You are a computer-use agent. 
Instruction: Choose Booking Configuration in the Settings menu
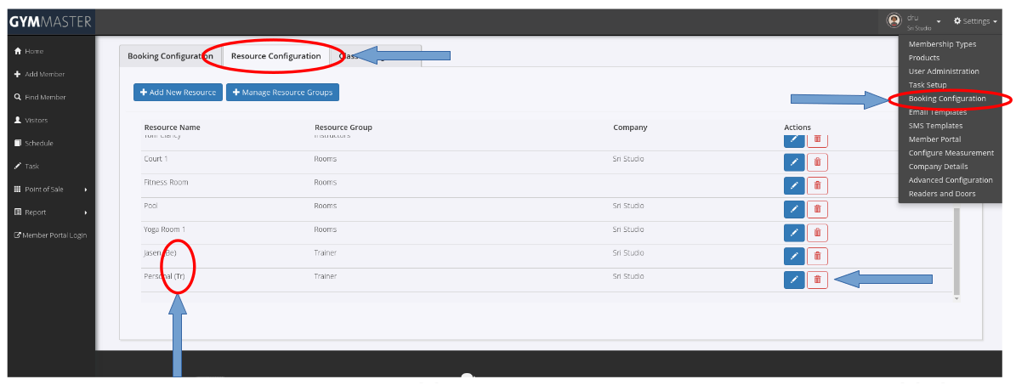click(x=947, y=99)
